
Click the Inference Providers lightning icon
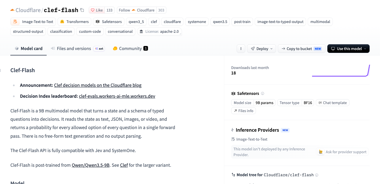pos(233,130)
